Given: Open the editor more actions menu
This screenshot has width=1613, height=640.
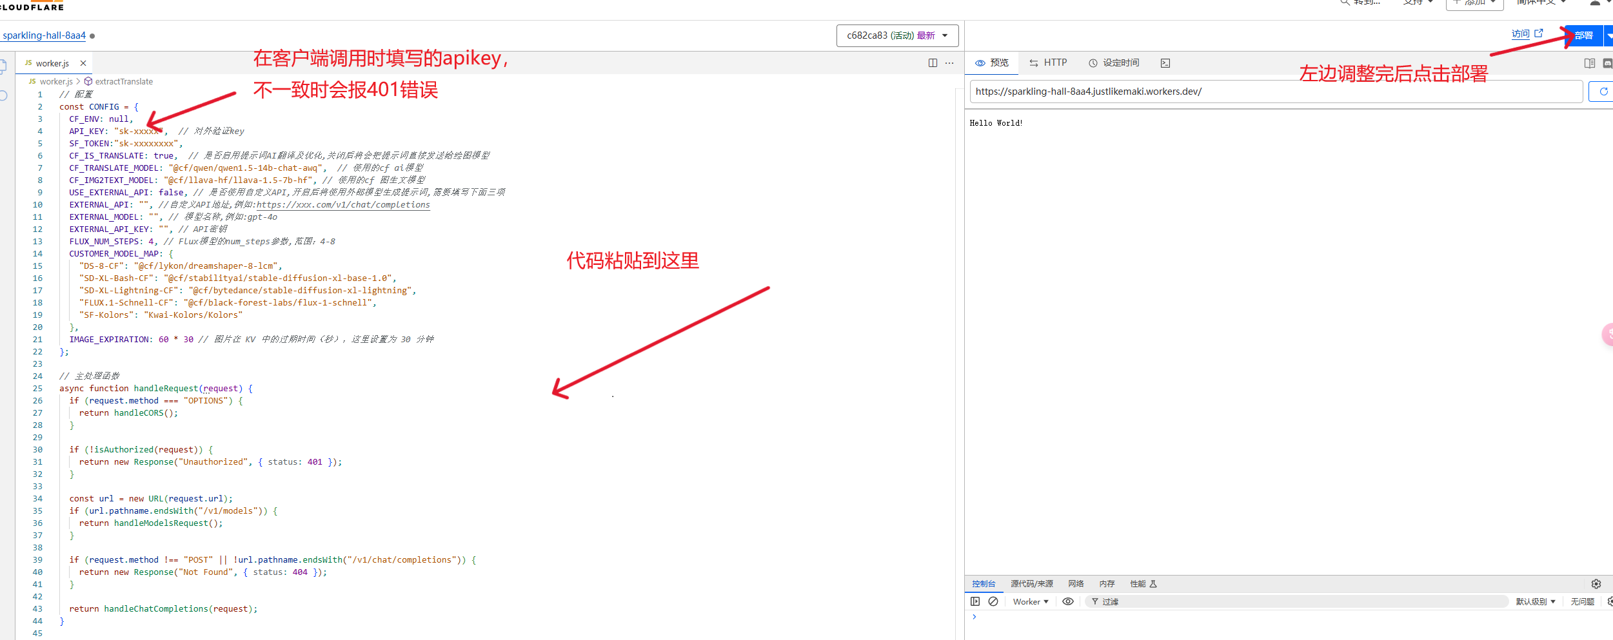Looking at the screenshot, I should click(949, 63).
